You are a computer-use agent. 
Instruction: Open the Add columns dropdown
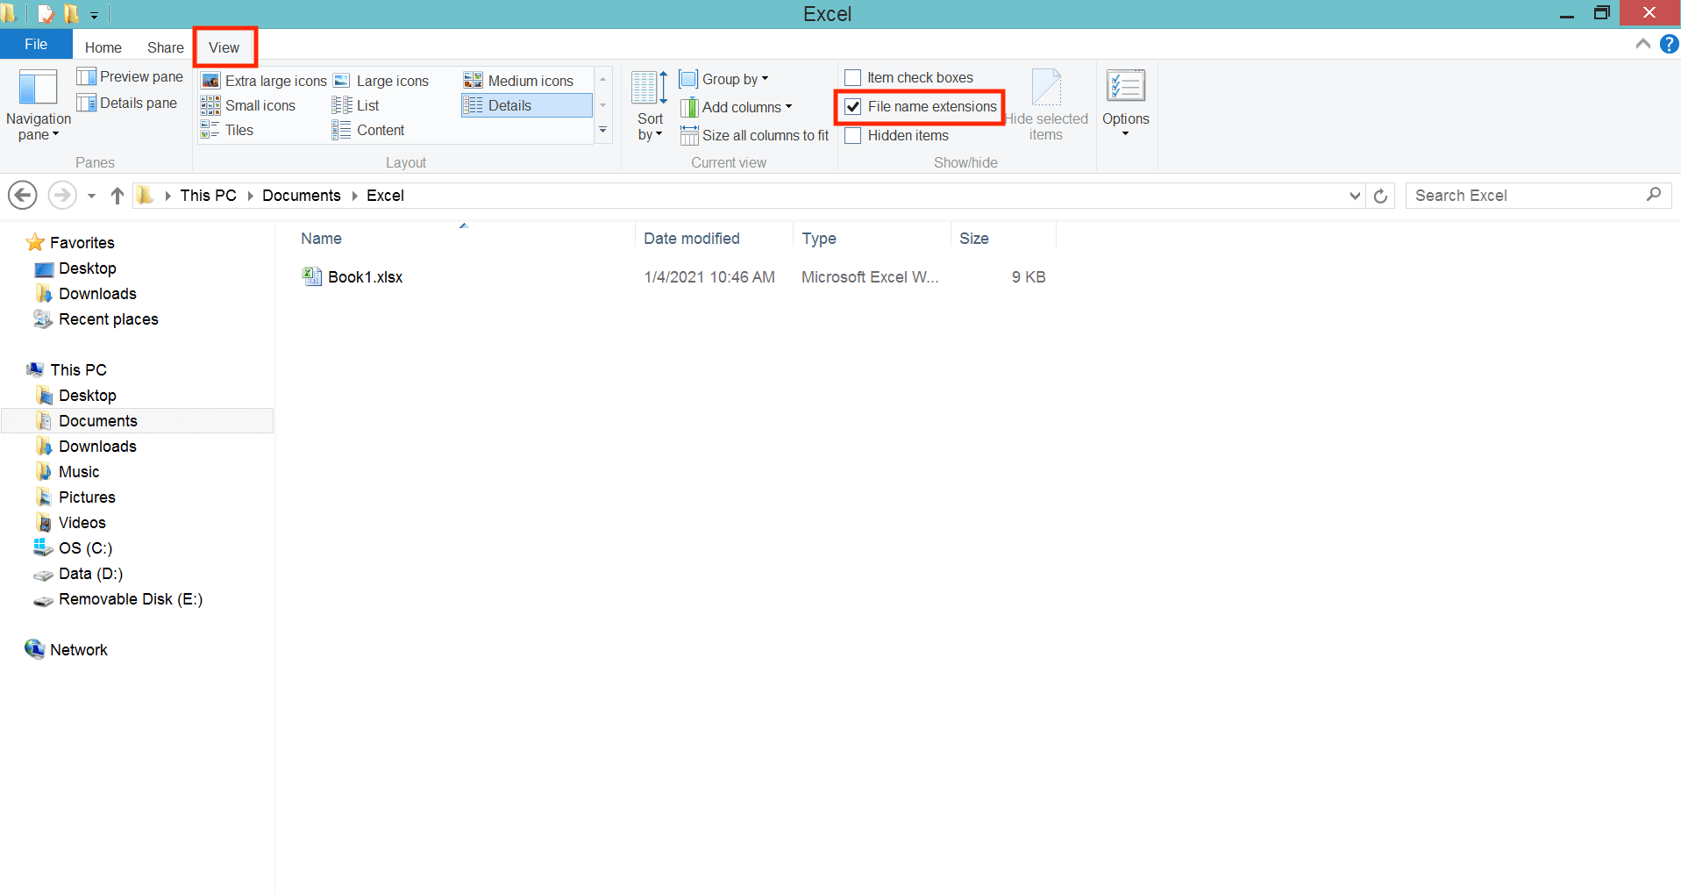[736, 107]
